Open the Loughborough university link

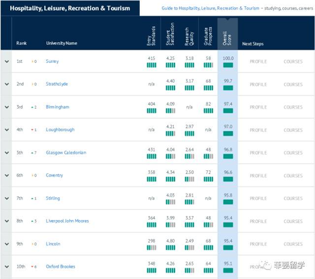[x=60, y=129]
